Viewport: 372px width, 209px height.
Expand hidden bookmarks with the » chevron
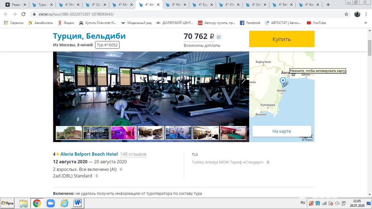(x=365, y=23)
